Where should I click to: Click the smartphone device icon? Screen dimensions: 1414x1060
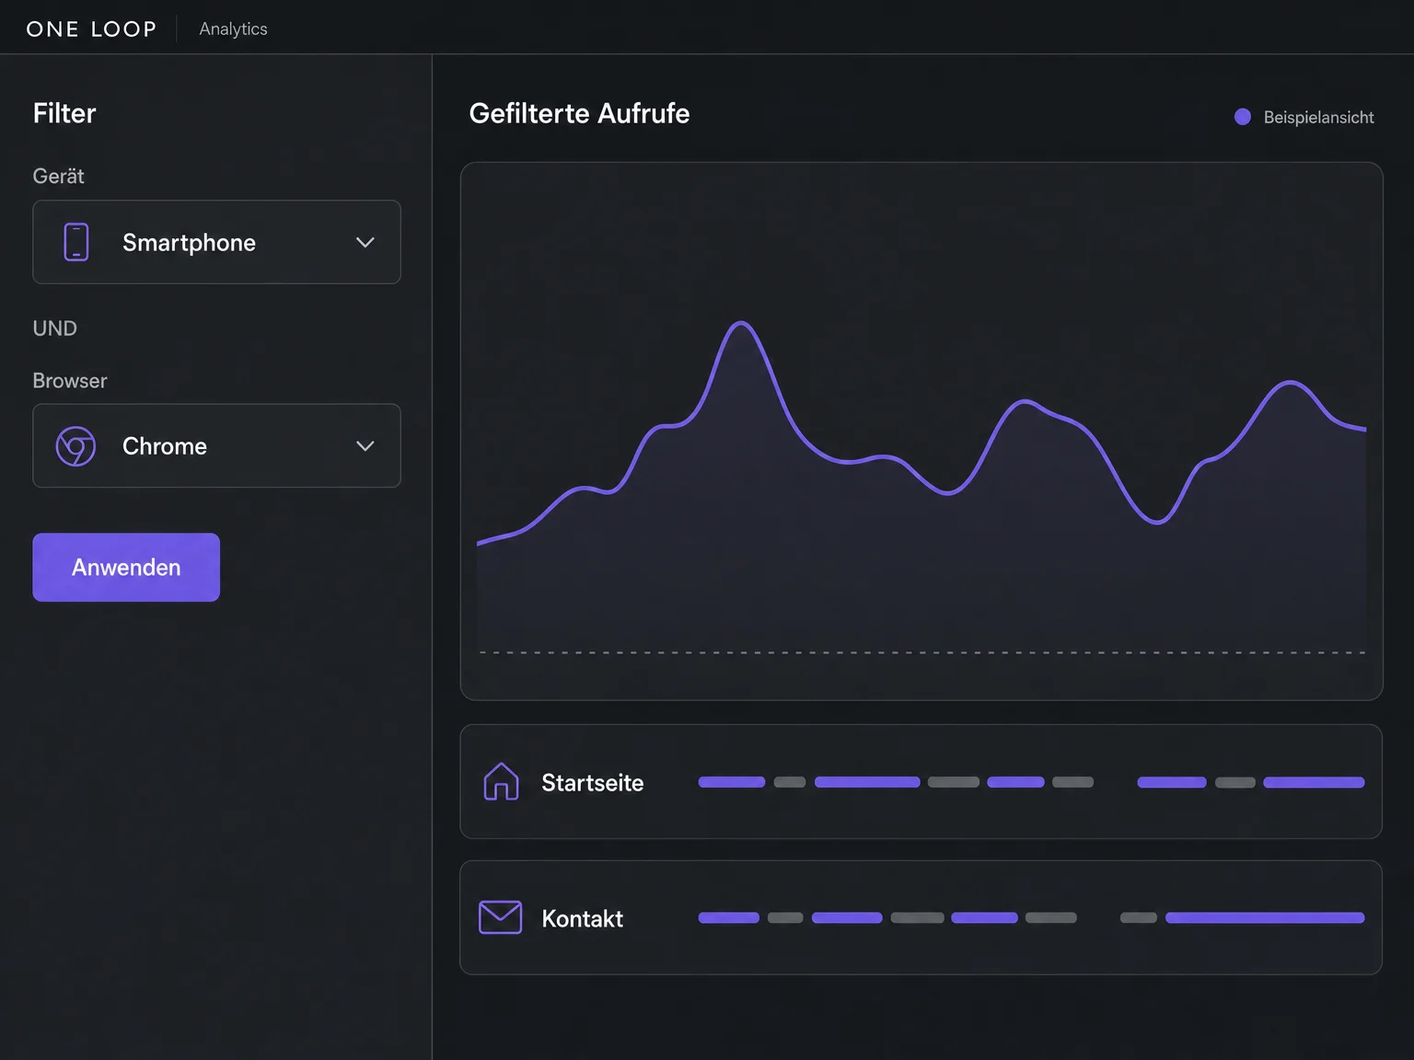point(76,242)
